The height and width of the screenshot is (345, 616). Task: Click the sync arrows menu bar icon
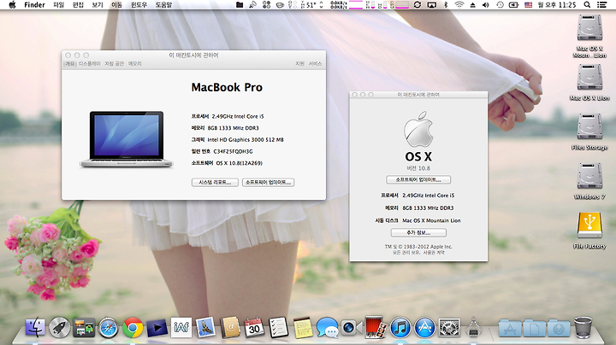[418, 5]
